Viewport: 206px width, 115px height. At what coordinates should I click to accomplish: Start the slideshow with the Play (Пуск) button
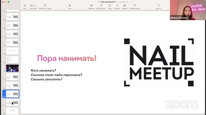pos(70,5)
